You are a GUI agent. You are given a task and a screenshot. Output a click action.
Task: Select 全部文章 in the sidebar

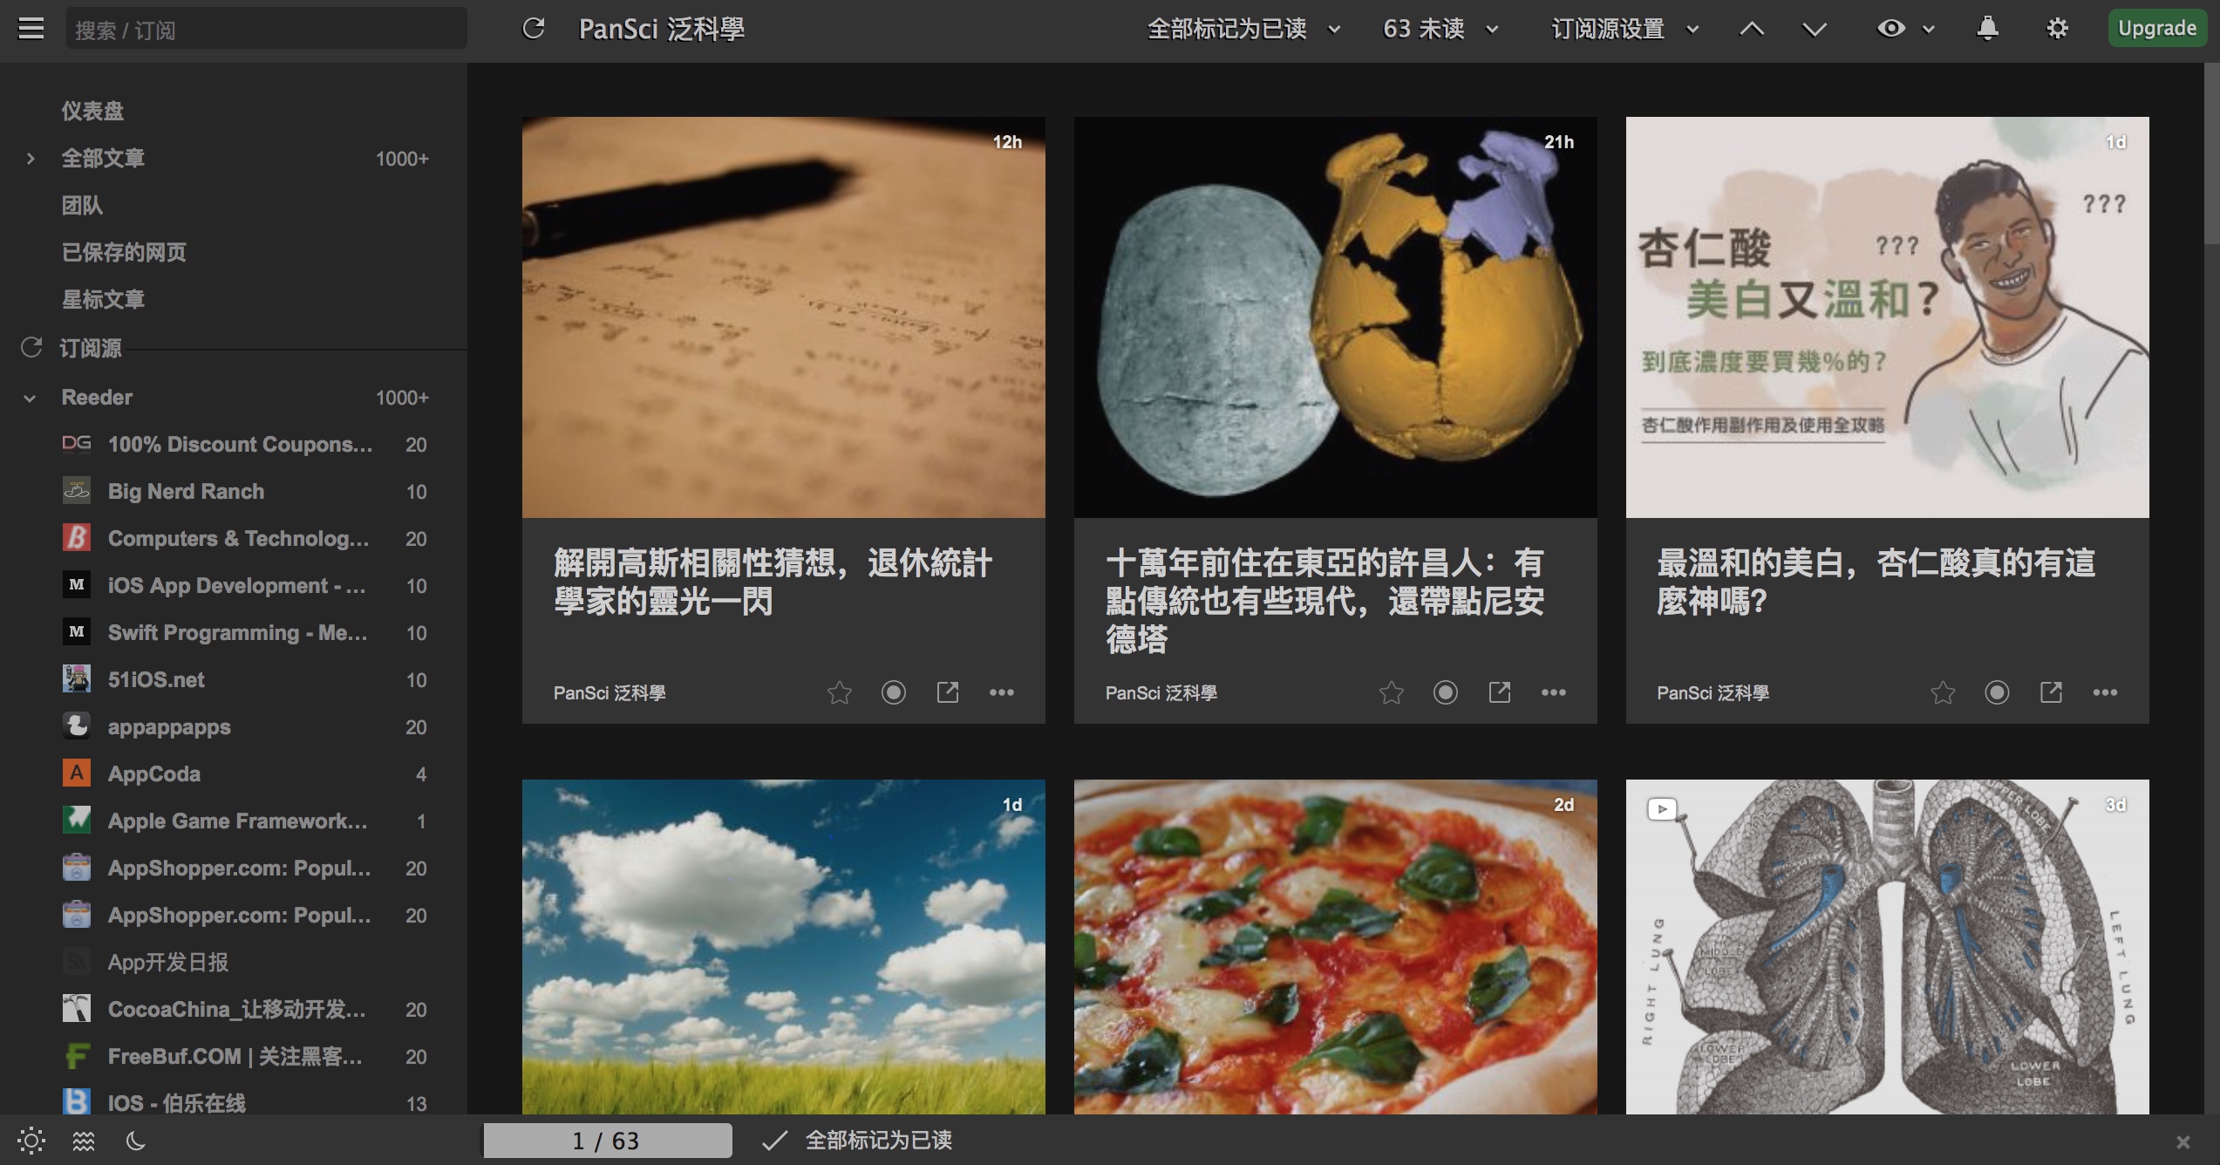tap(103, 159)
